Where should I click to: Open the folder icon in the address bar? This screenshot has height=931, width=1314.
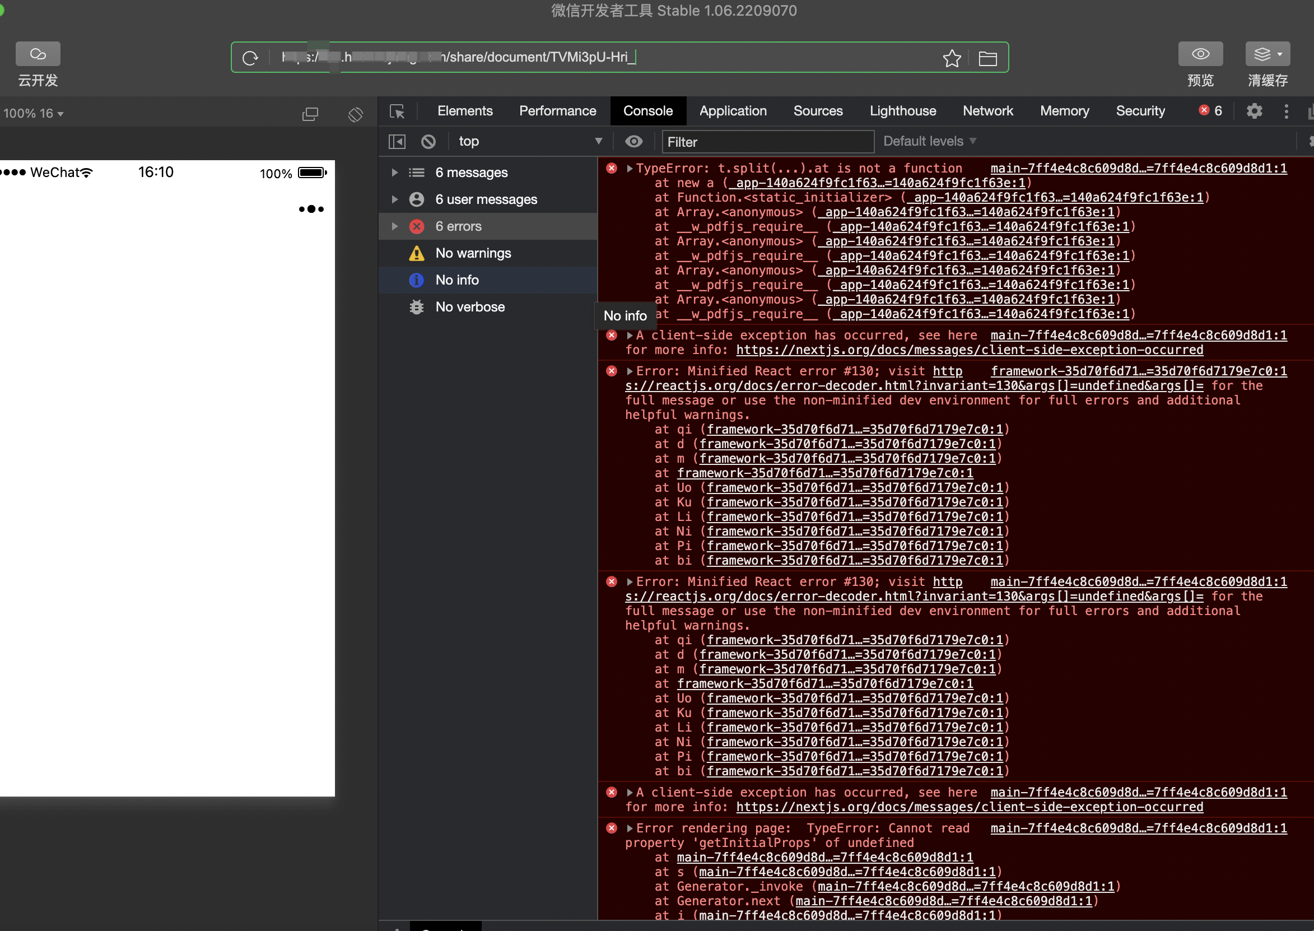point(987,58)
